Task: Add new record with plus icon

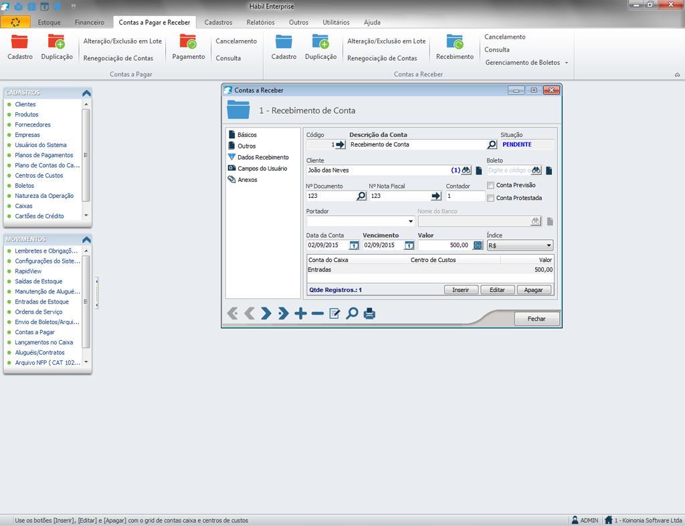Action: 300,313
